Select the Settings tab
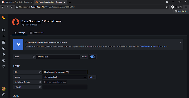This screenshot has height=98, width=189. click(x=20, y=33)
